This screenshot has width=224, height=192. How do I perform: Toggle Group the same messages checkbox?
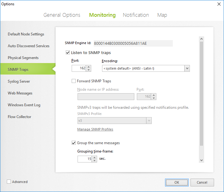(x=74, y=143)
